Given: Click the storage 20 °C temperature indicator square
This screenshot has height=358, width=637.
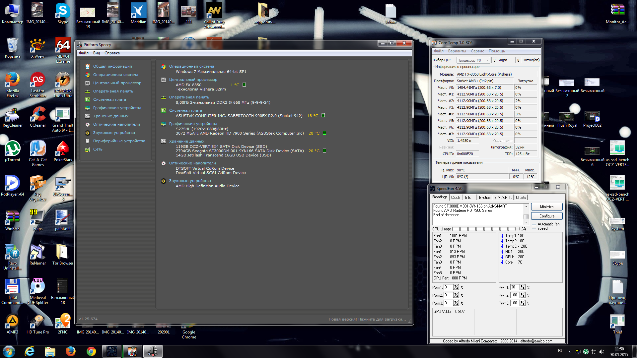Looking at the screenshot, I should click(x=324, y=150).
